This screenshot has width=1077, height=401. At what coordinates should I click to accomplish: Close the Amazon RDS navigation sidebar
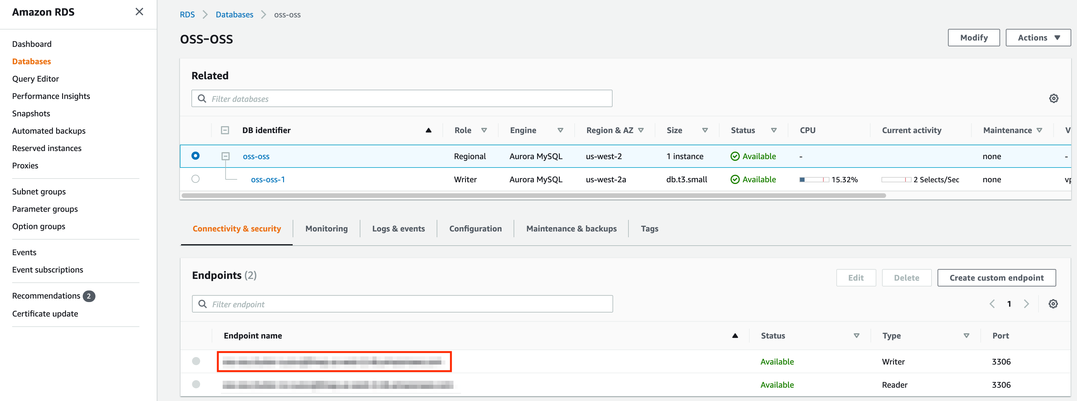click(139, 12)
